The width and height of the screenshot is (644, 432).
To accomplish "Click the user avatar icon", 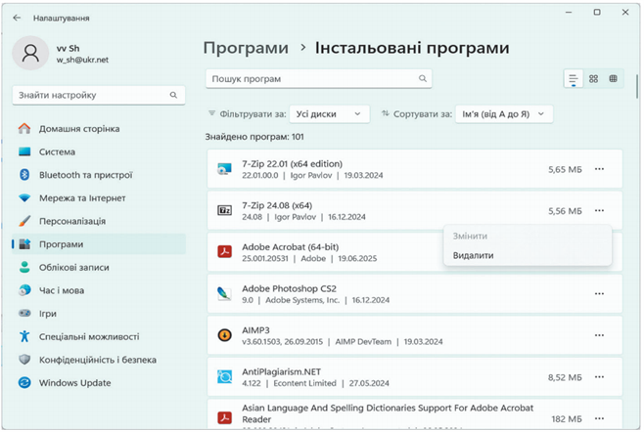I will pos(30,53).
